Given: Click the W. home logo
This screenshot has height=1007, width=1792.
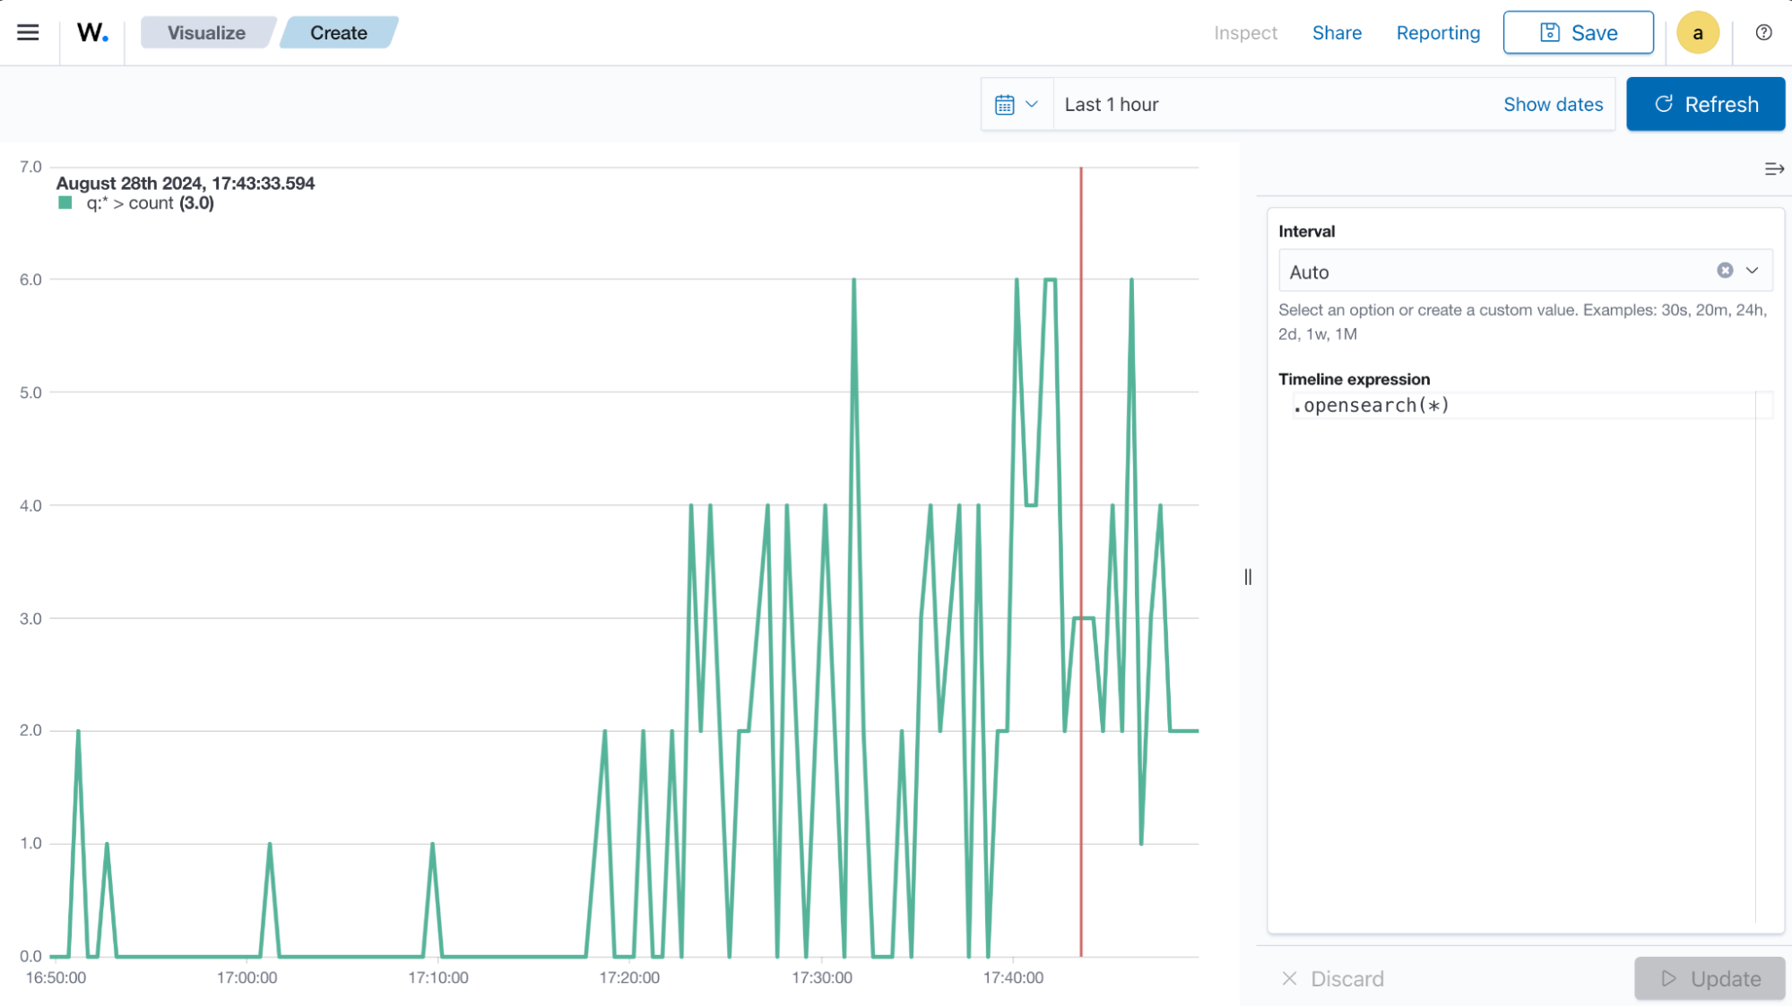Looking at the screenshot, I should click(x=92, y=32).
